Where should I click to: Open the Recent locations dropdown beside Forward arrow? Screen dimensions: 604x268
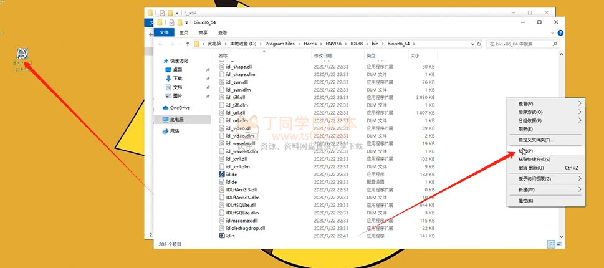(180, 44)
